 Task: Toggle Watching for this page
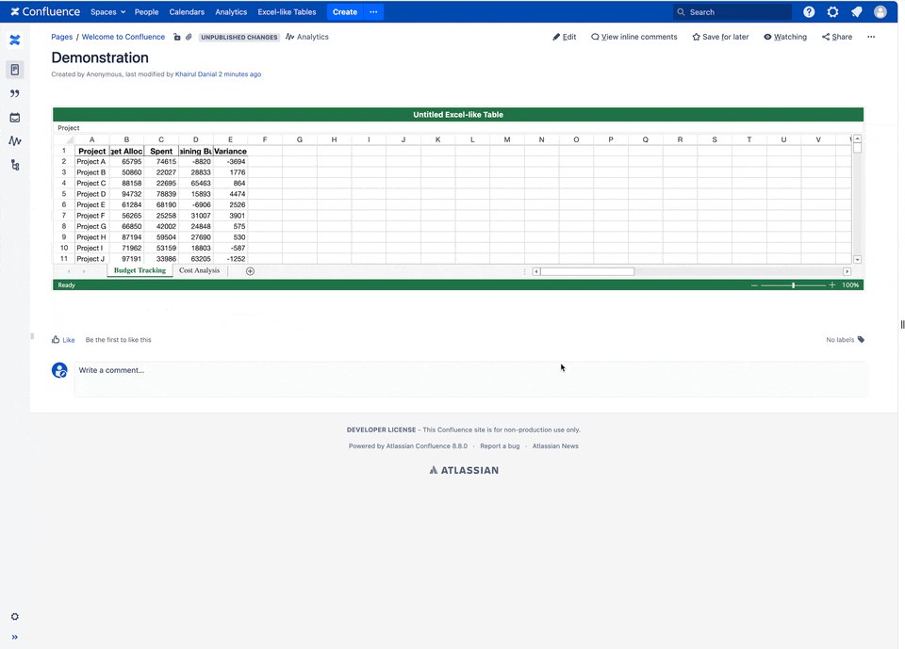[x=785, y=37]
